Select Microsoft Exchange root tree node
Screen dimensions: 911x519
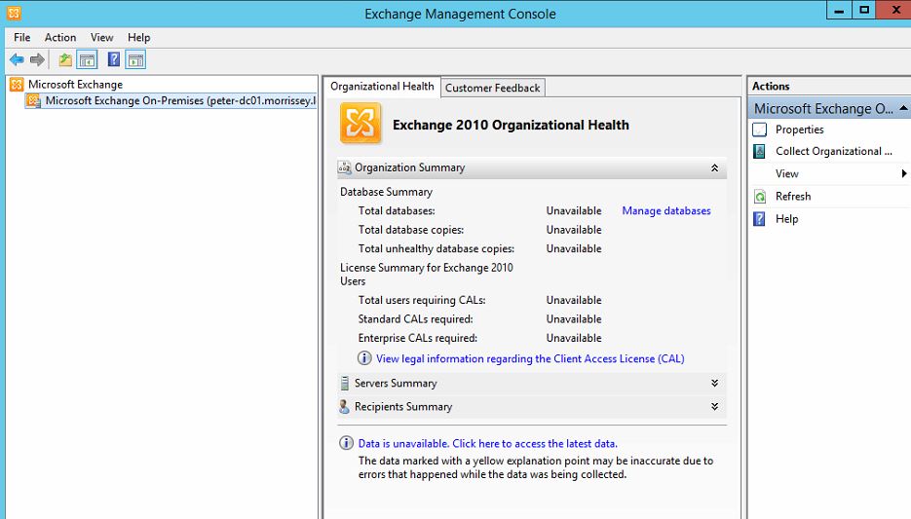click(x=76, y=85)
